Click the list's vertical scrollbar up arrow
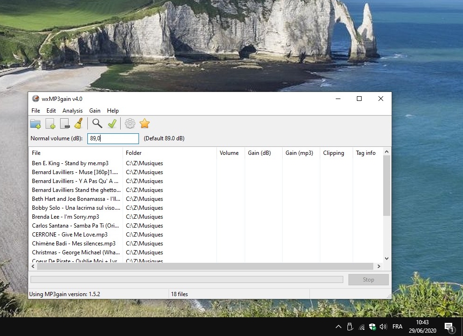The height and width of the screenshot is (336, 463). [386, 152]
